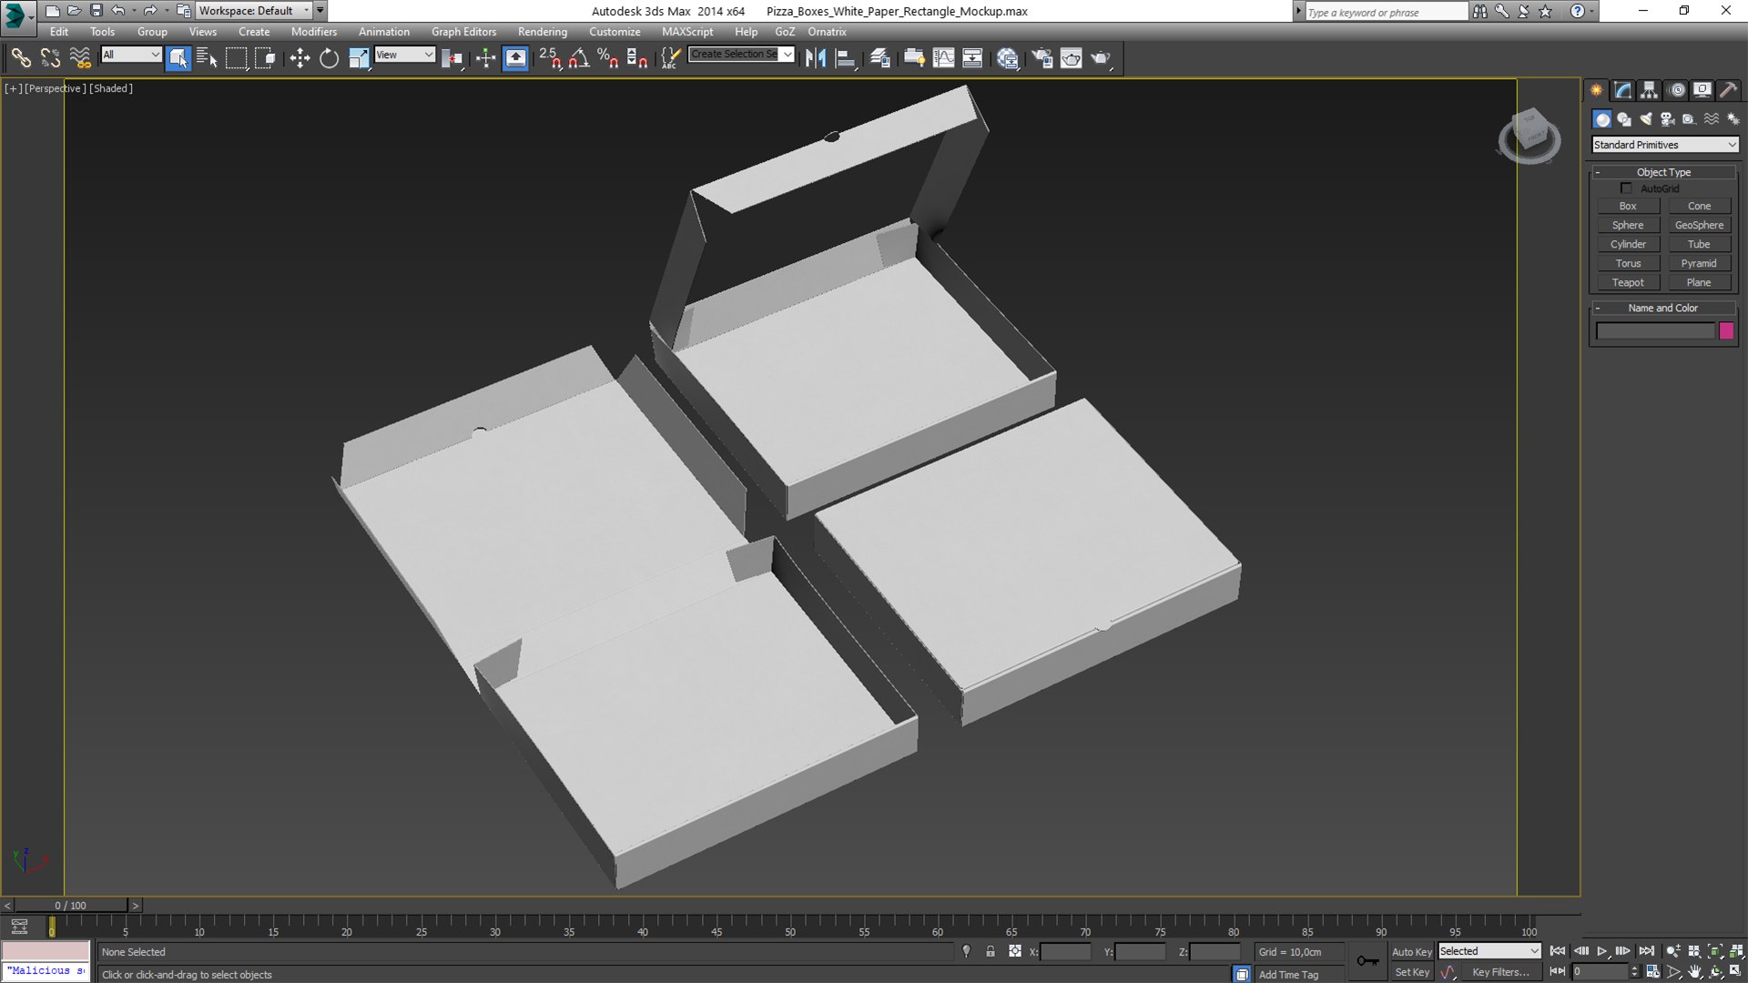The image size is (1748, 983).
Task: Collapse the Object Type rollout
Action: 1663,172
